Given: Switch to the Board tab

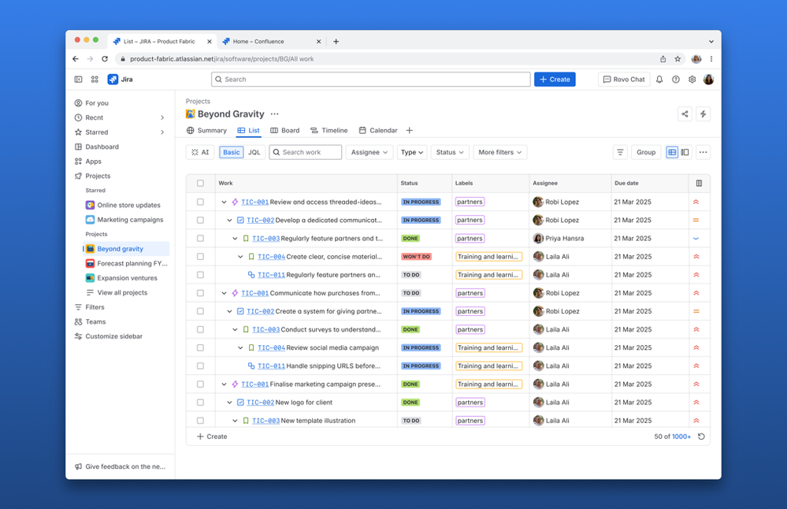Looking at the screenshot, I should coord(284,131).
